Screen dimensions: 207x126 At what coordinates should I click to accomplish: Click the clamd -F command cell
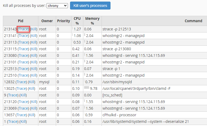[x=154, y=88]
